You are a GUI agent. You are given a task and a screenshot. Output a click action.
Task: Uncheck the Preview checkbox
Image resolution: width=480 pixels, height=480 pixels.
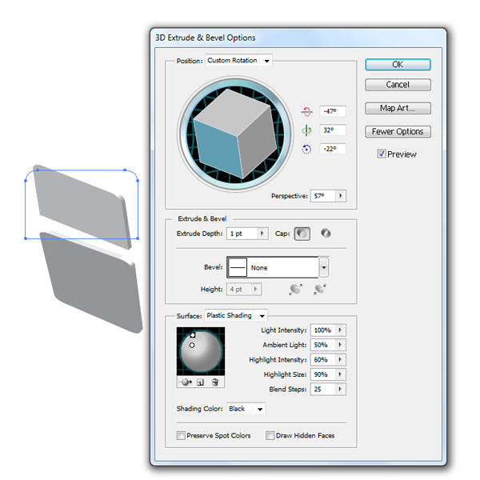click(381, 154)
